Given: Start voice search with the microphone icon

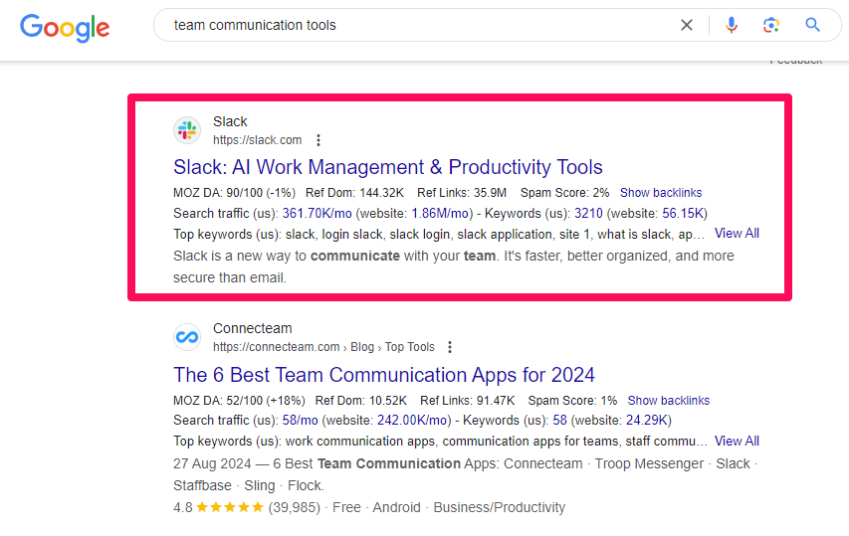Looking at the screenshot, I should pos(731,25).
